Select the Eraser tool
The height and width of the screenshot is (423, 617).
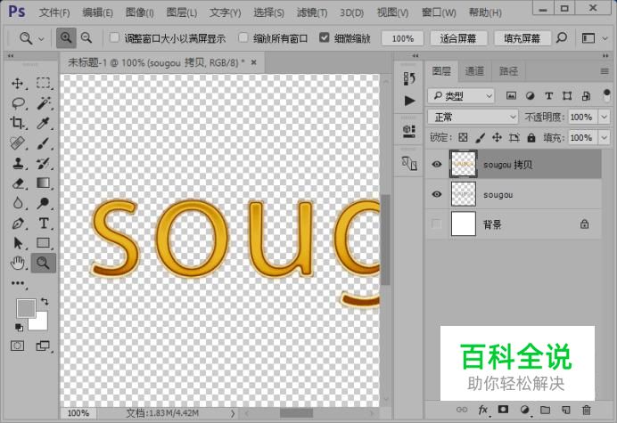point(18,183)
